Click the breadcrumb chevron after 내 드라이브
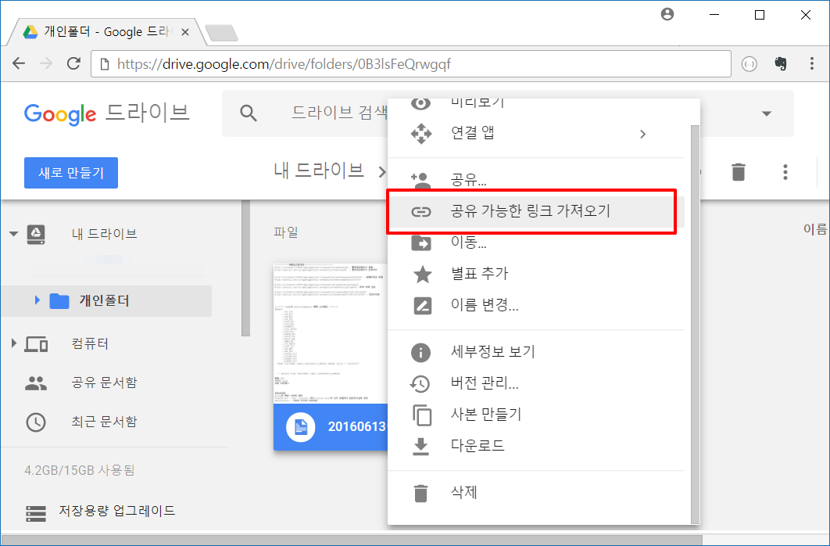The image size is (830, 546). coord(382,172)
